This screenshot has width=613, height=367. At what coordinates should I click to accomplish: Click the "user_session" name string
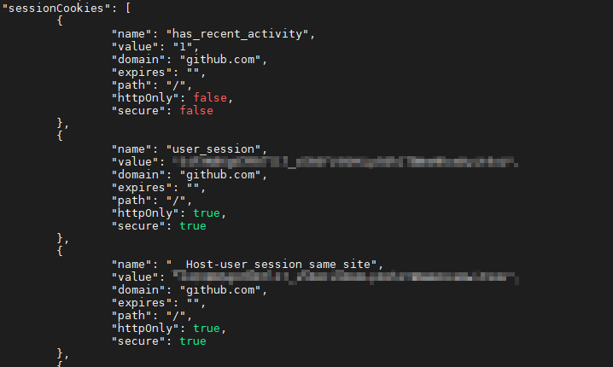213,149
